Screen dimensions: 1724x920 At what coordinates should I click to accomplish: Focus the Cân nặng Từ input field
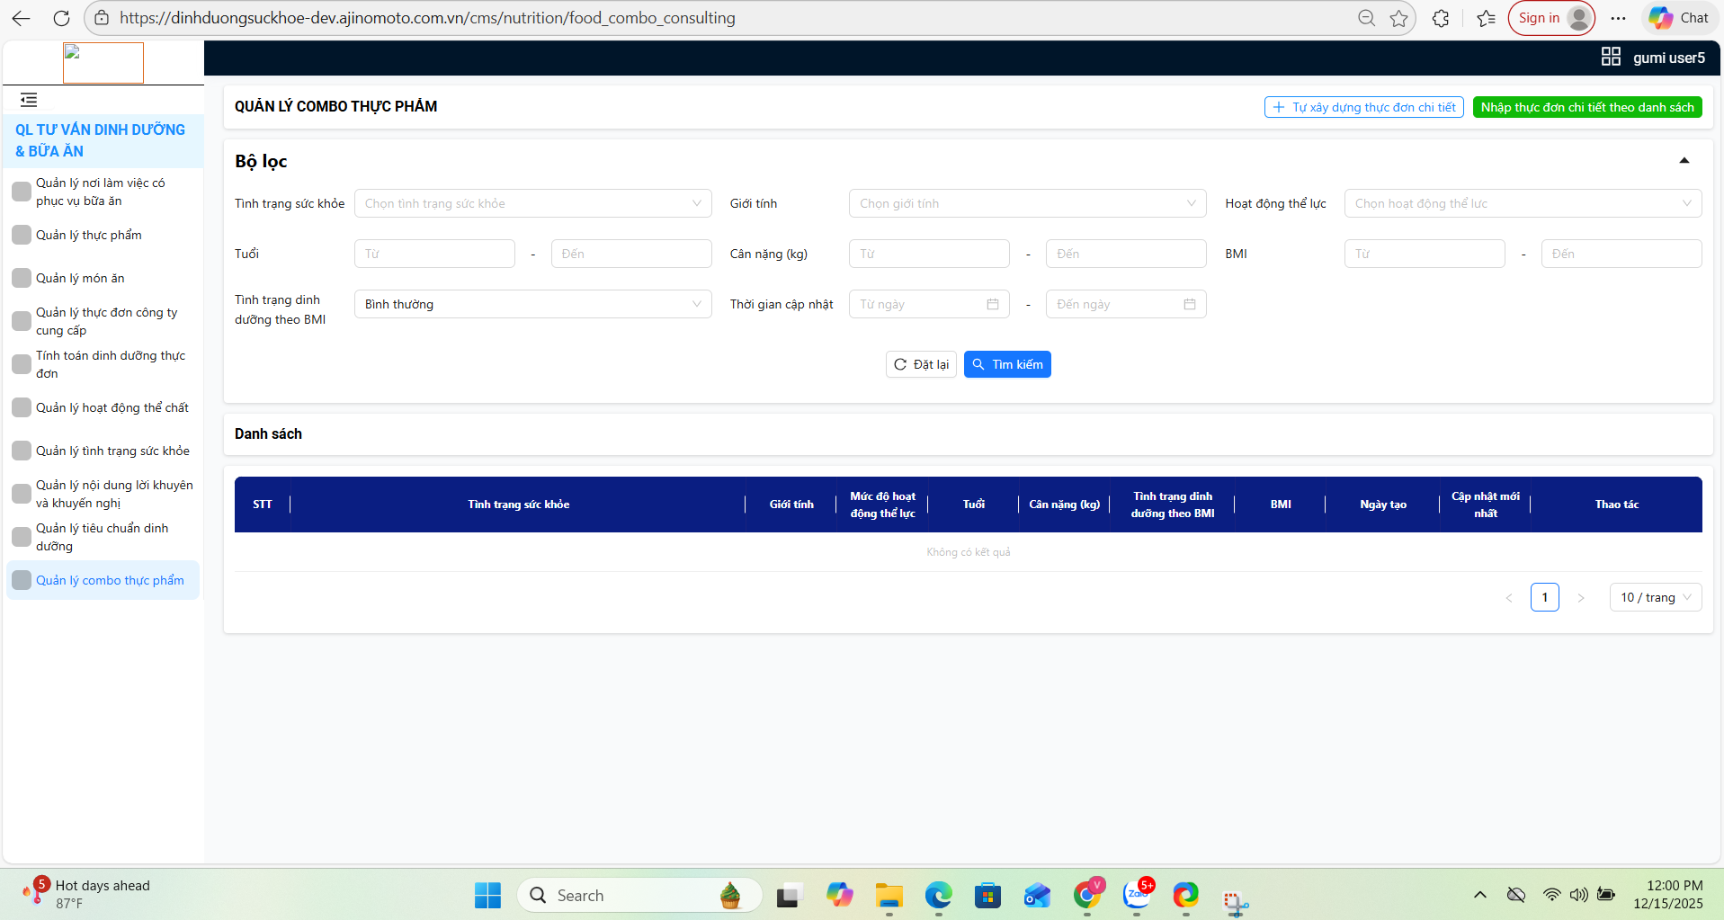pos(929,254)
